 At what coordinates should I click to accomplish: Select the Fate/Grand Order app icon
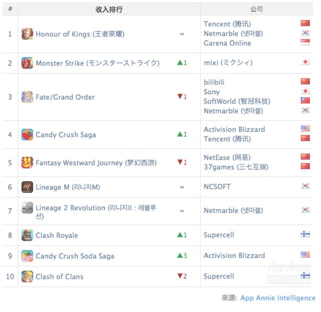(x=27, y=97)
